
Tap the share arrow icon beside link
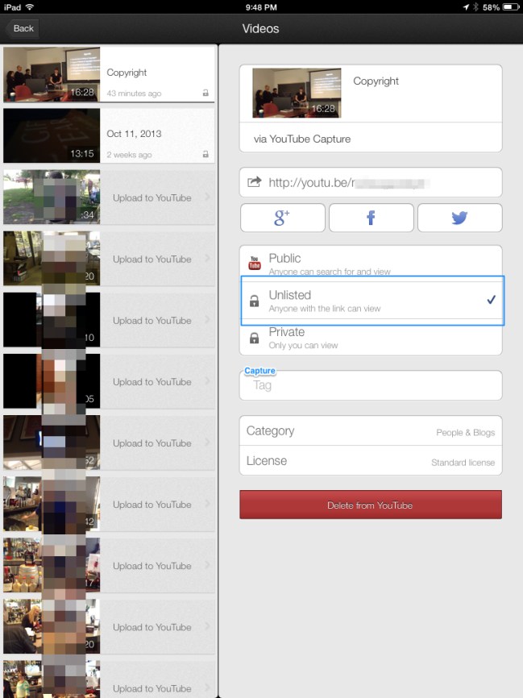click(254, 183)
